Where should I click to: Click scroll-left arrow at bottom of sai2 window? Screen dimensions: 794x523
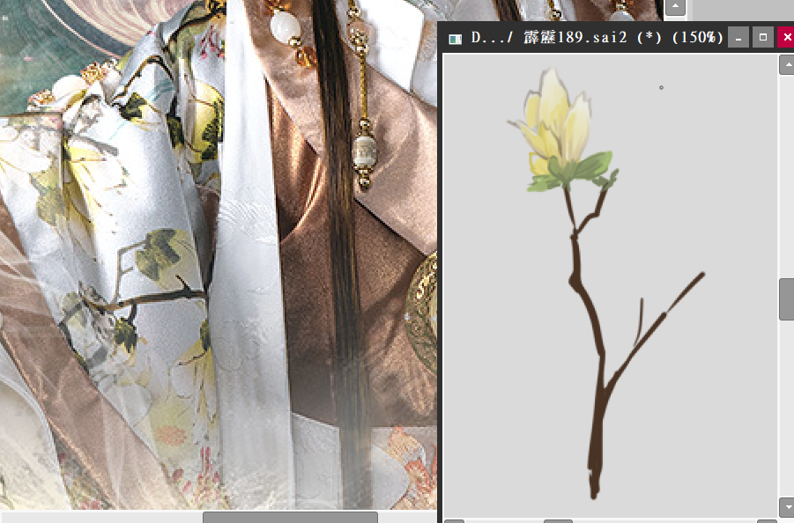click(x=453, y=520)
